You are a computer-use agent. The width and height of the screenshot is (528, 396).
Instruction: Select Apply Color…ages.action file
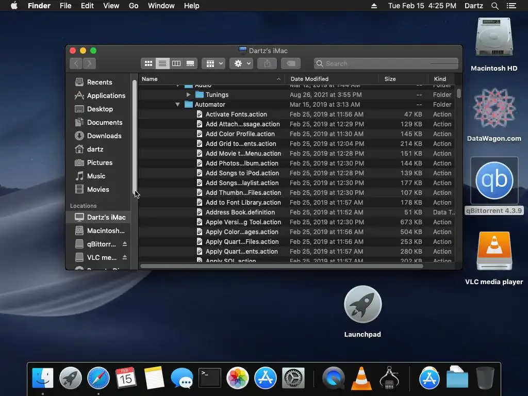296,232
